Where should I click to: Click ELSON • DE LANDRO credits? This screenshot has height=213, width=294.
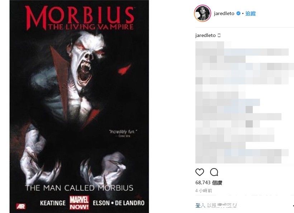click(119, 203)
